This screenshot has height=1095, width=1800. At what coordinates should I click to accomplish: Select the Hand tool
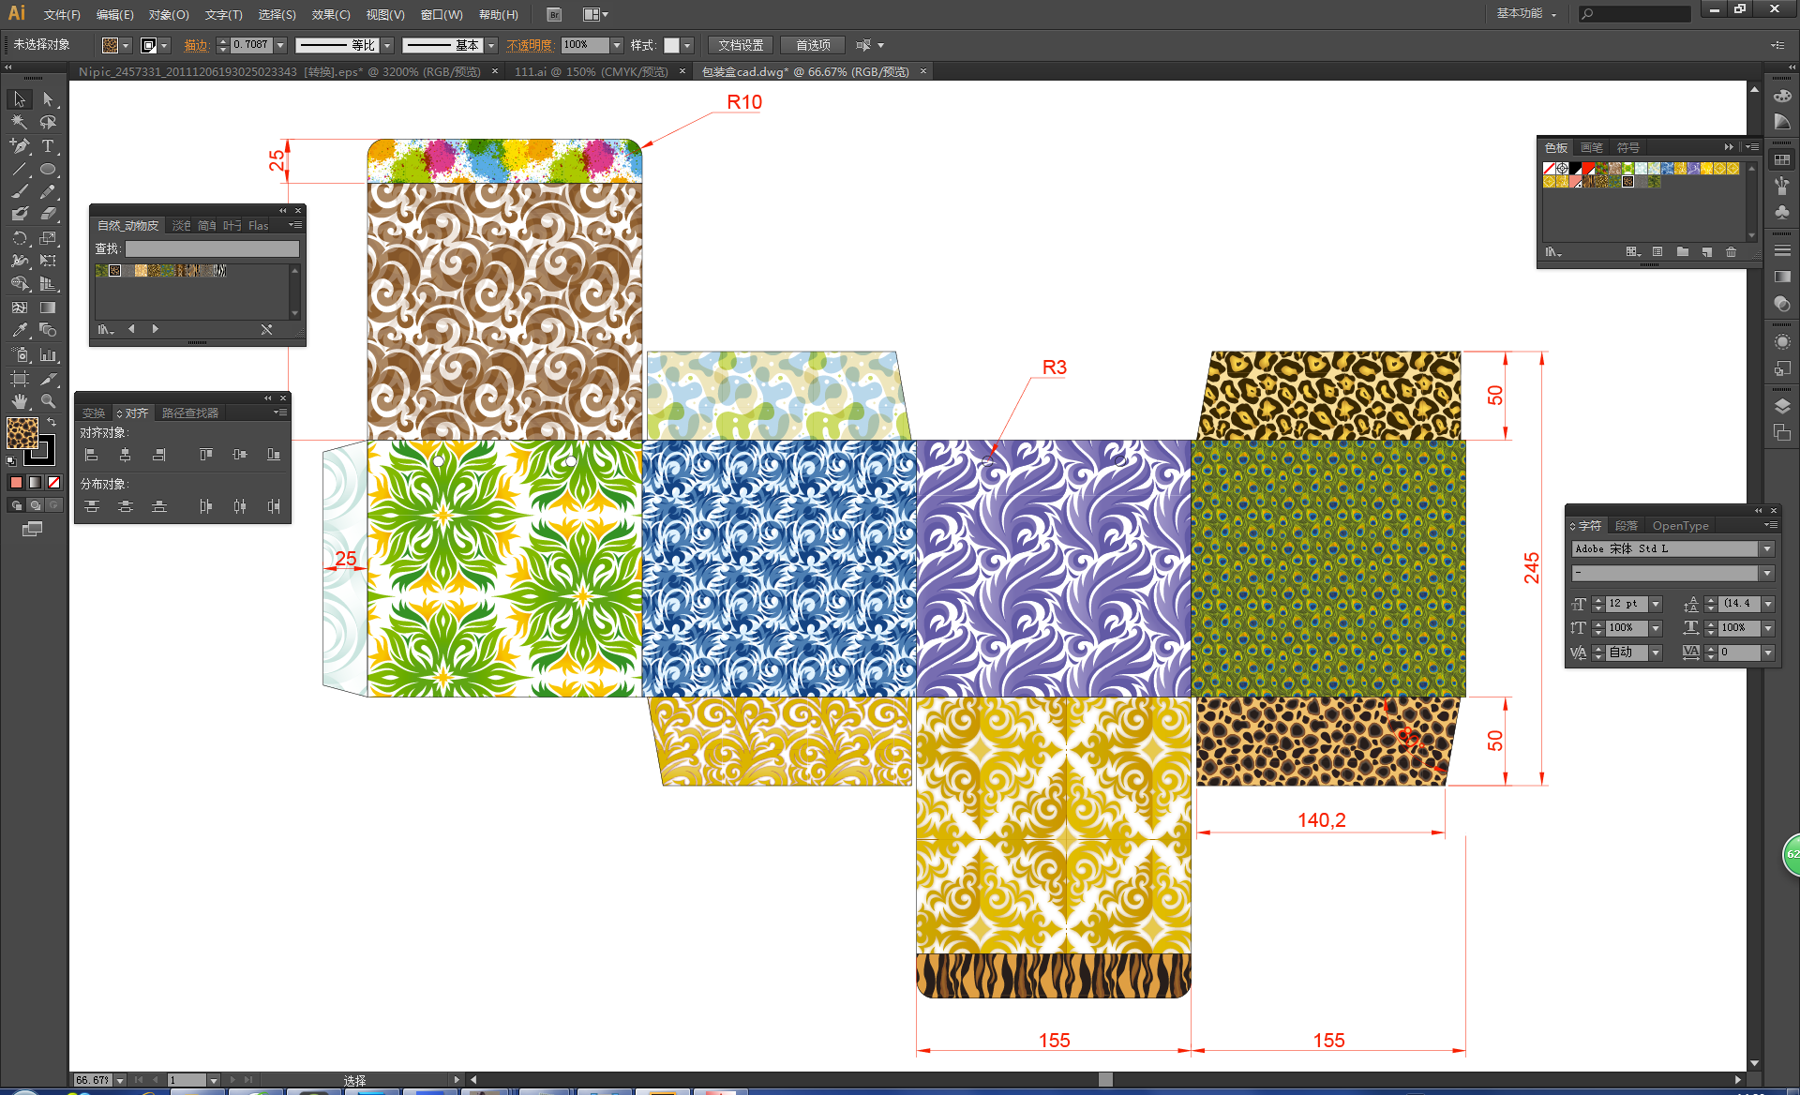click(x=19, y=401)
